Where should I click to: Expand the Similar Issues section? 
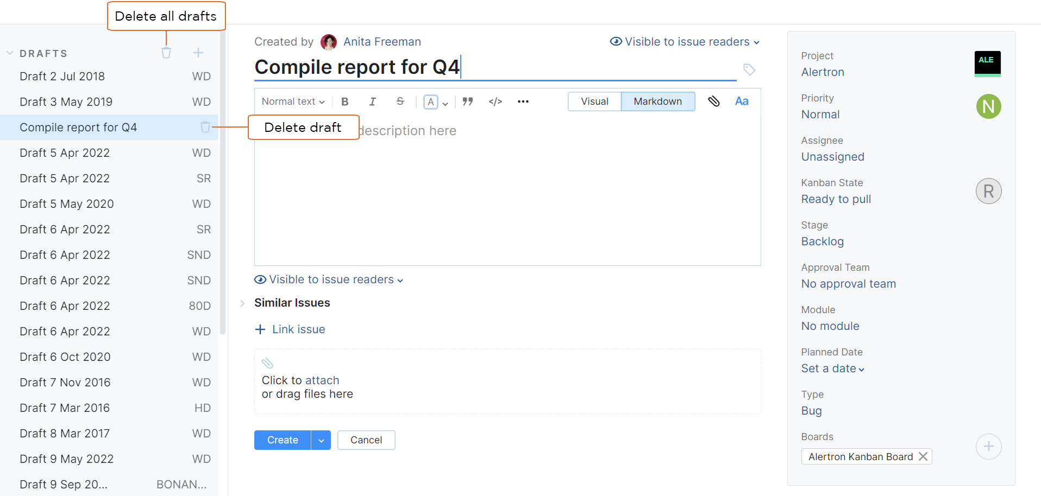pos(242,303)
